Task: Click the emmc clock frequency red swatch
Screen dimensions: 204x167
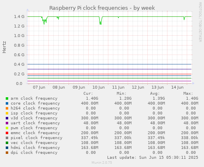Action: pos(7,133)
